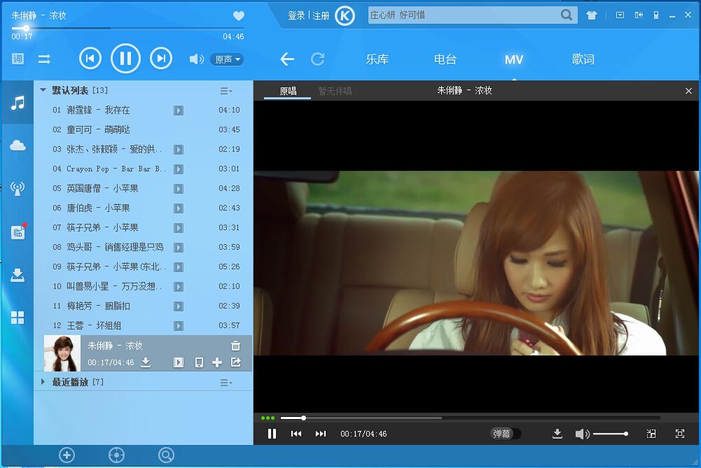Send current song to mobile phone
The width and height of the screenshot is (701, 468).
(199, 362)
